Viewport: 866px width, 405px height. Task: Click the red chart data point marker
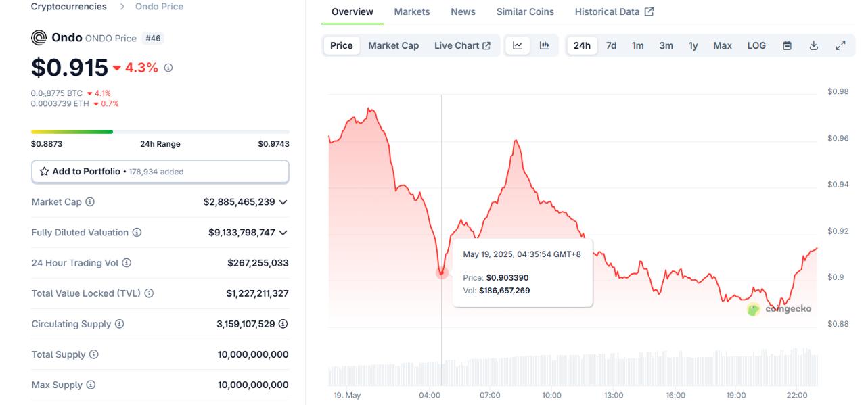click(x=442, y=272)
